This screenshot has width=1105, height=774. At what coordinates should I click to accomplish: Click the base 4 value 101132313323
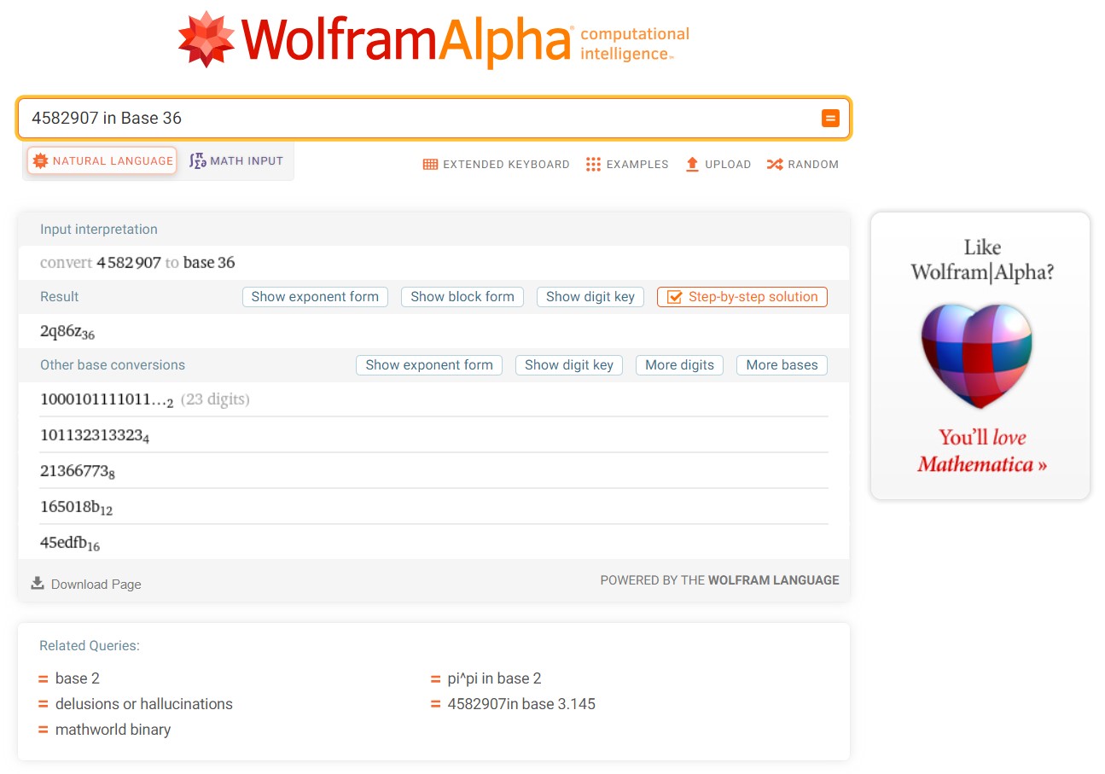click(x=95, y=436)
